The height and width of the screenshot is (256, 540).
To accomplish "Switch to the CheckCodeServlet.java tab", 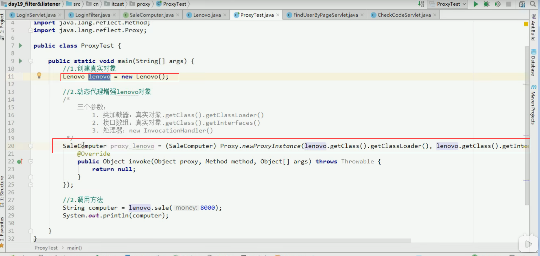I will click(x=404, y=15).
